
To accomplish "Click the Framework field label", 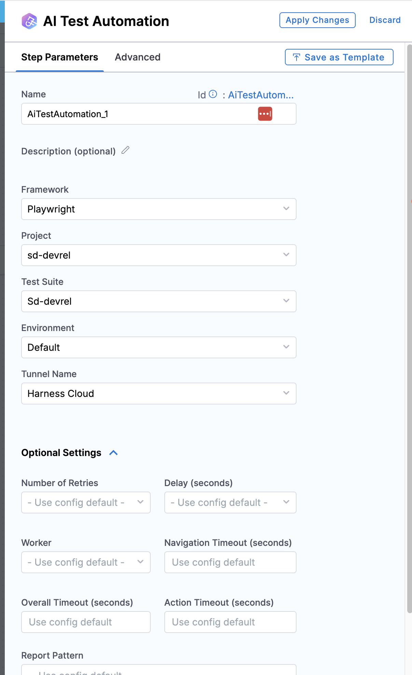I will tap(45, 190).
